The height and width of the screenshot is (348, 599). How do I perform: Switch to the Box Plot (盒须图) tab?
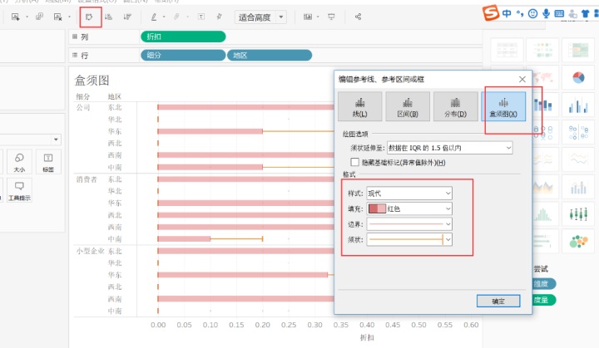point(503,106)
